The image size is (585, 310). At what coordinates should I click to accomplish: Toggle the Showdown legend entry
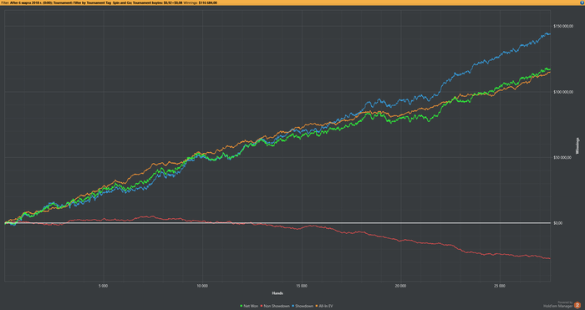303,306
